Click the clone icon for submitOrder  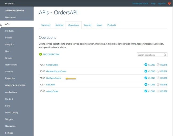click(146, 91)
